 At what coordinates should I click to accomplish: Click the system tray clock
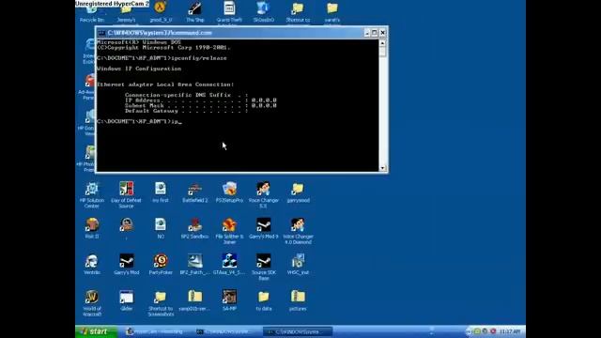click(x=510, y=331)
